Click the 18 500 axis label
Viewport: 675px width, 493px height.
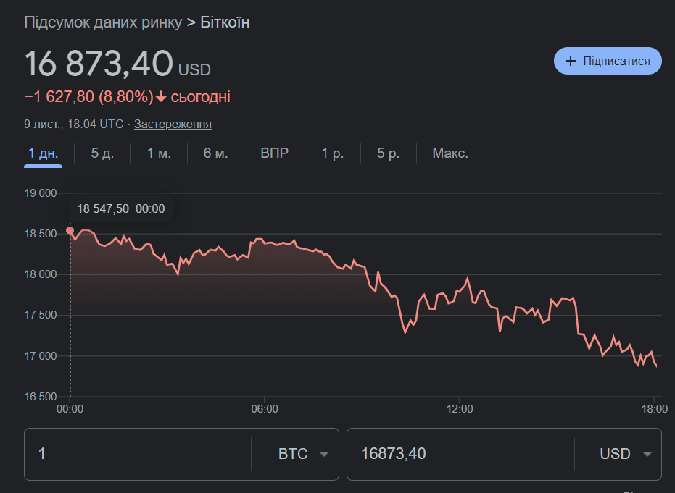click(41, 234)
